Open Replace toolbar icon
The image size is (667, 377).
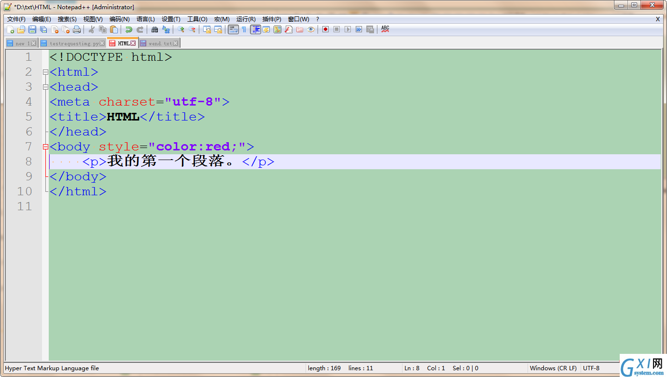click(166, 29)
